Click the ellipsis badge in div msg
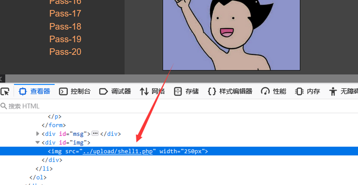 [x=95, y=133]
